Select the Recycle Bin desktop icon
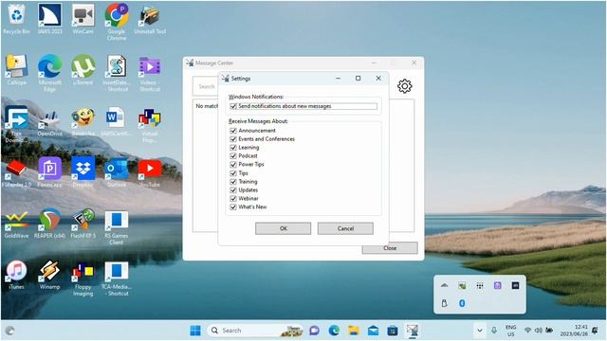Viewport: 607px width, 341px height. tap(17, 19)
